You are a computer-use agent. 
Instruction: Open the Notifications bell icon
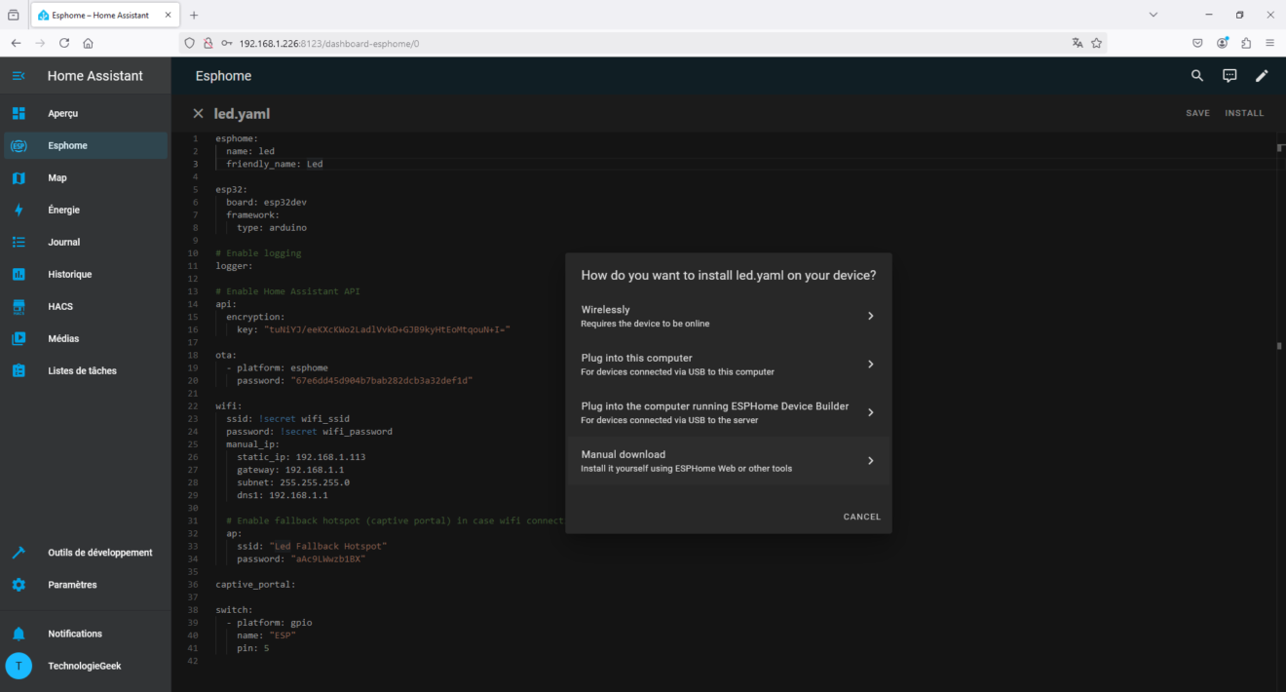click(x=18, y=634)
